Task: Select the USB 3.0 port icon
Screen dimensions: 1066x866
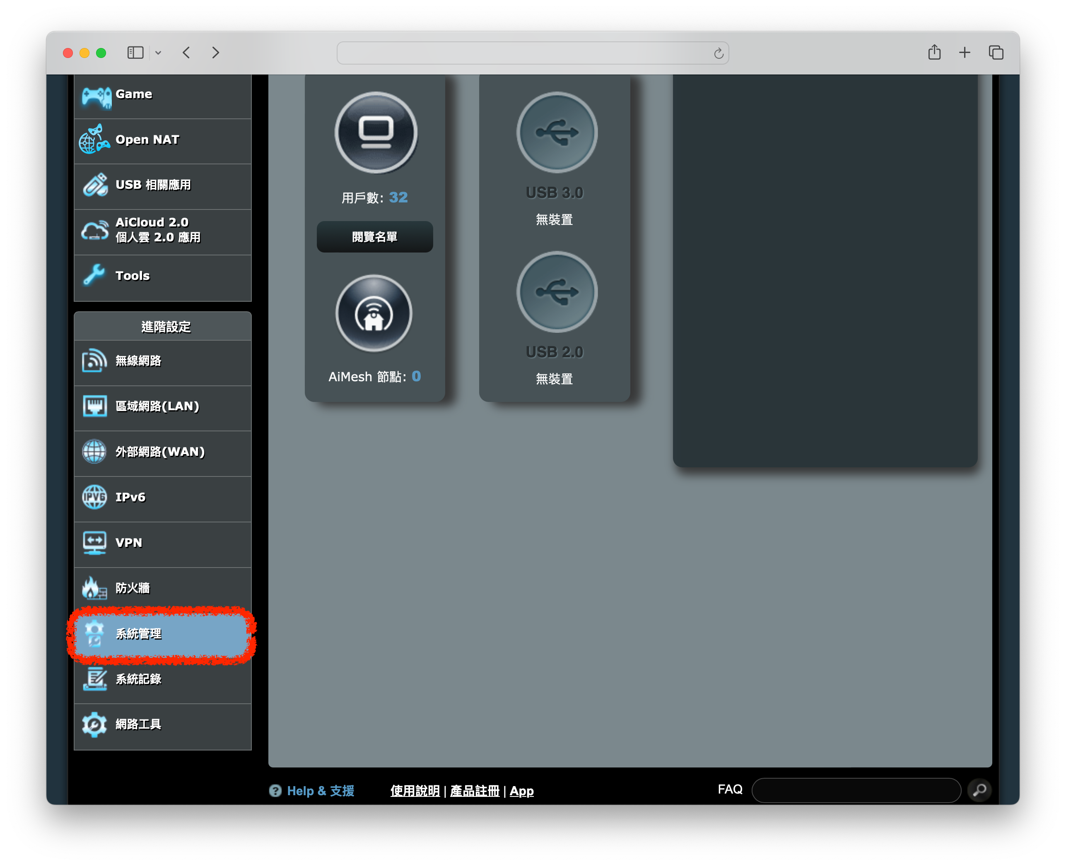Action: click(557, 133)
